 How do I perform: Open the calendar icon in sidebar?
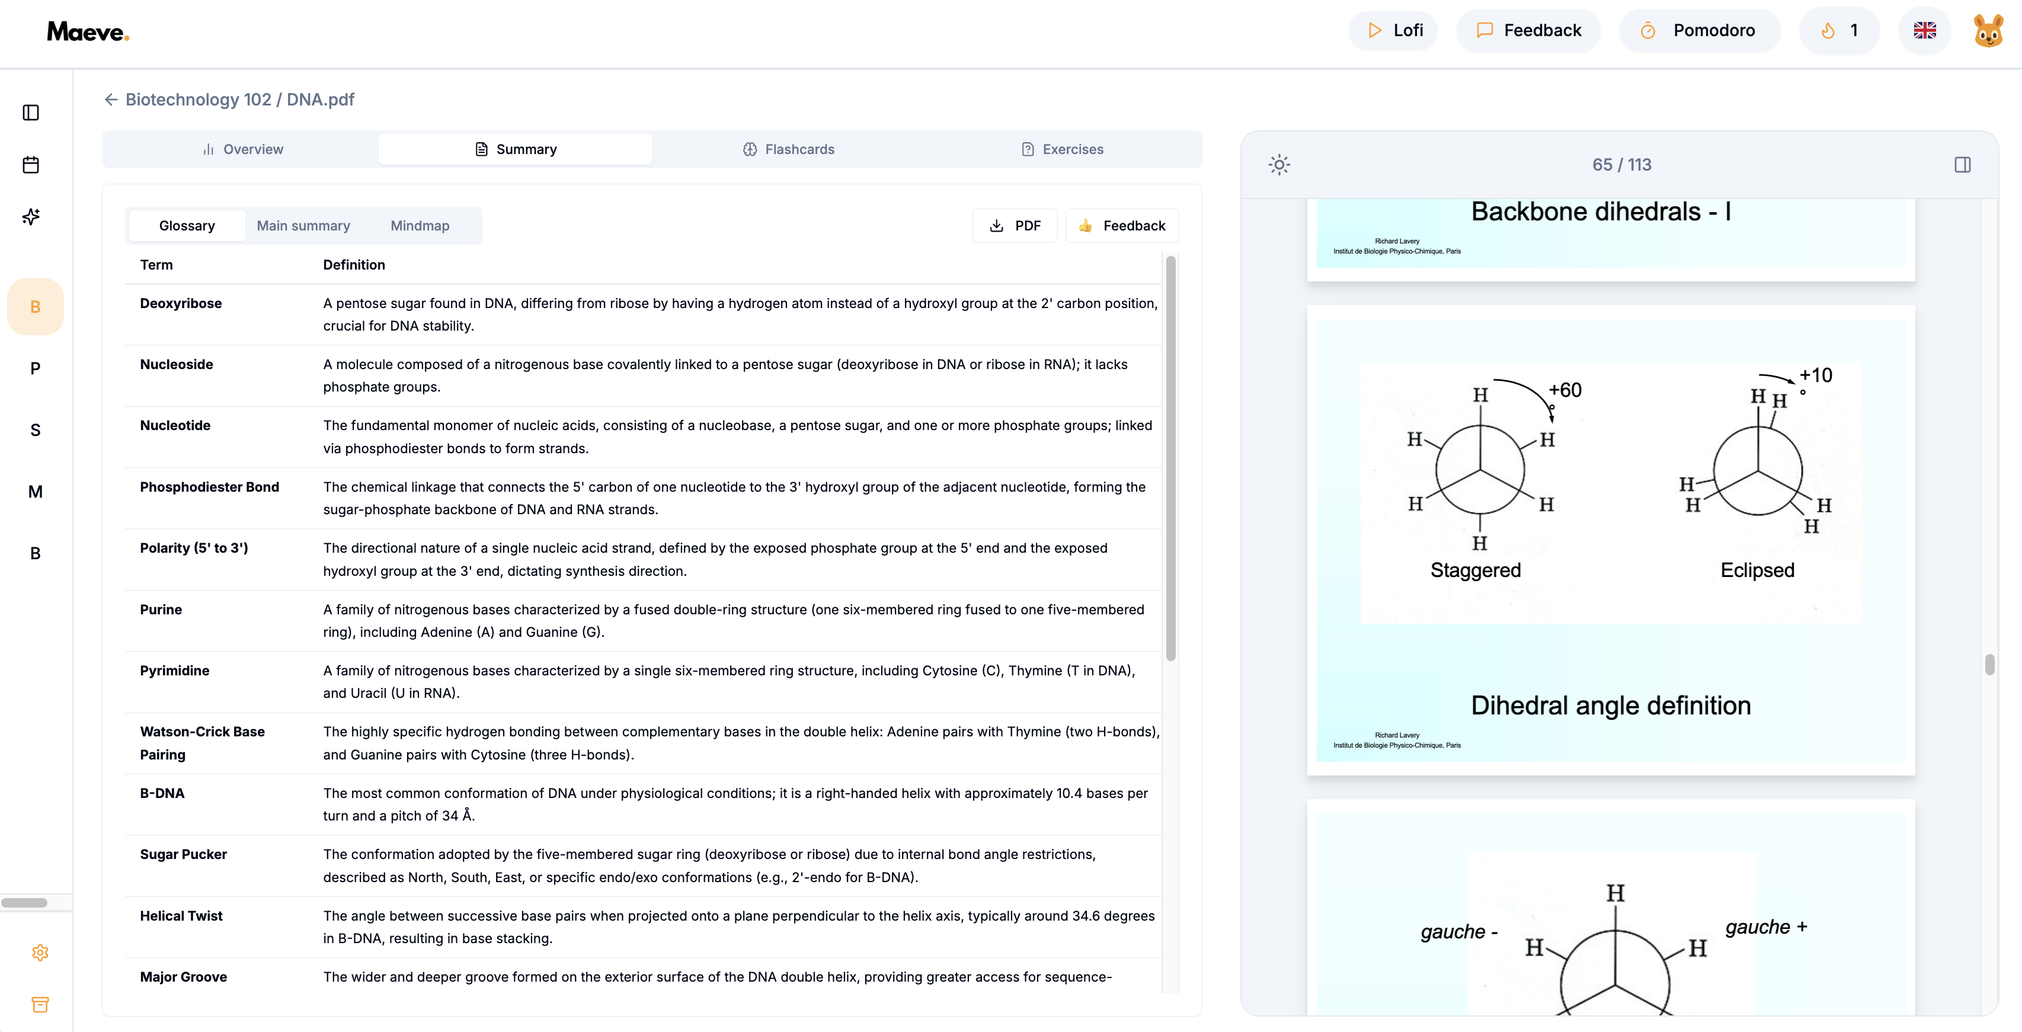[x=31, y=165]
